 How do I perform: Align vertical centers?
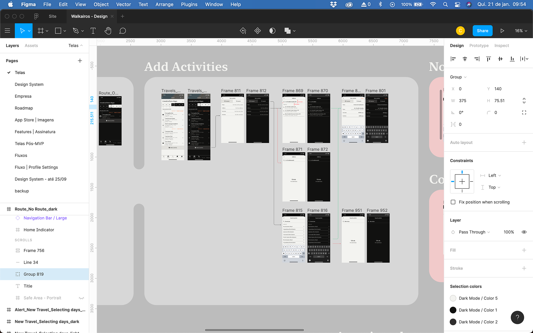tap(501, 59)
